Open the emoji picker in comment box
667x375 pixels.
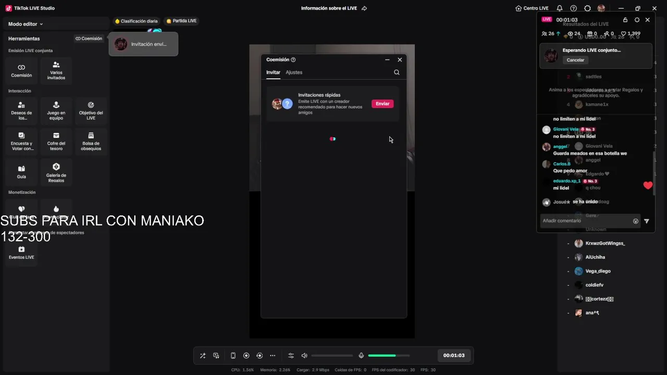point(636,221)
